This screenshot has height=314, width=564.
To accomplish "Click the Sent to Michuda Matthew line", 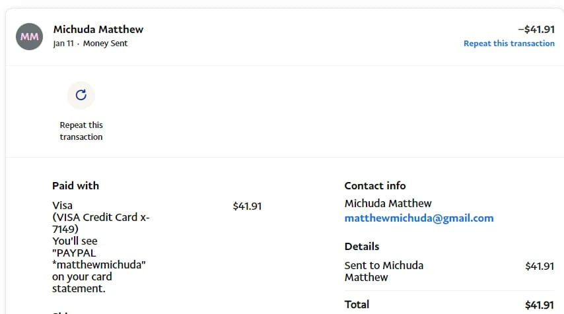I will [384, 271].
